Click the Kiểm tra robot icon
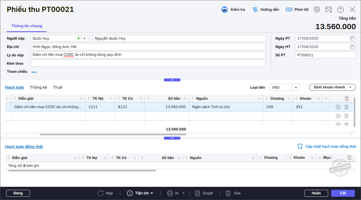361x200 pixels. click(x=224, y=10)
